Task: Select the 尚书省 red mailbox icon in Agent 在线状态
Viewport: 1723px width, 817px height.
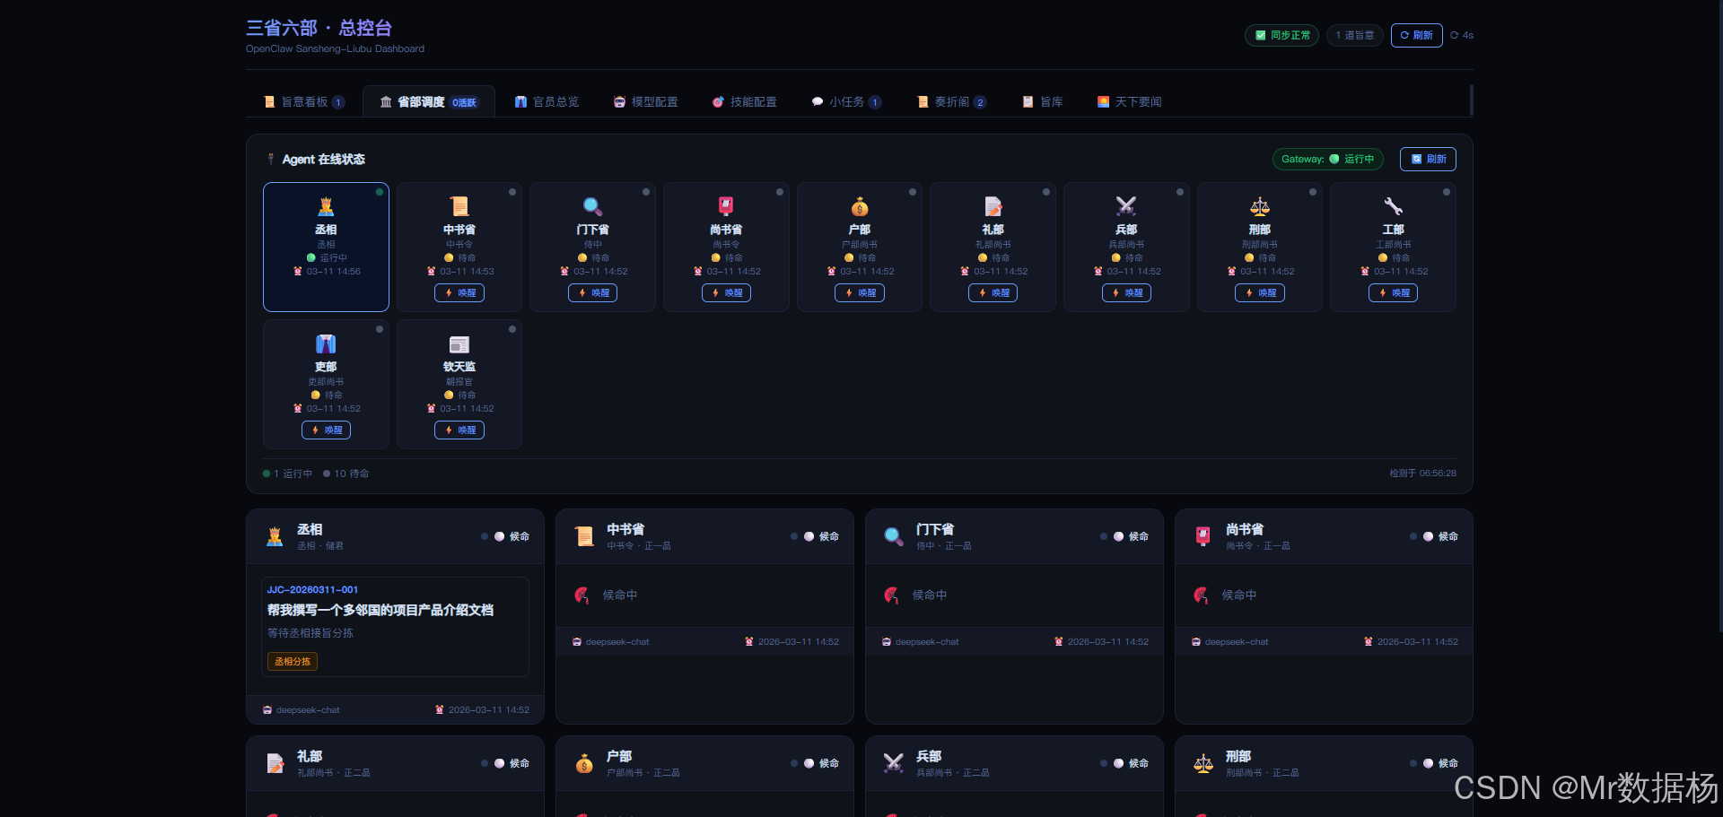Action: (726, 207)
